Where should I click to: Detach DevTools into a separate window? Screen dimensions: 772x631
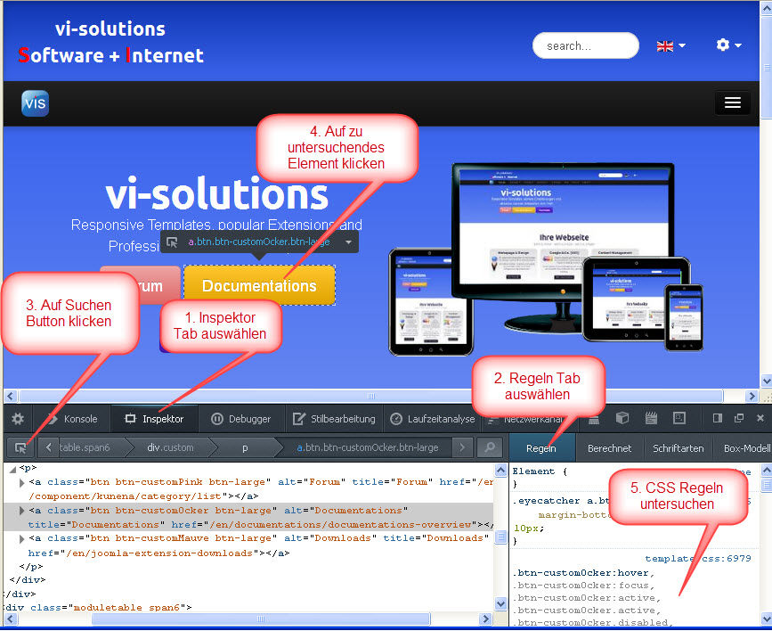coord(739,418)
